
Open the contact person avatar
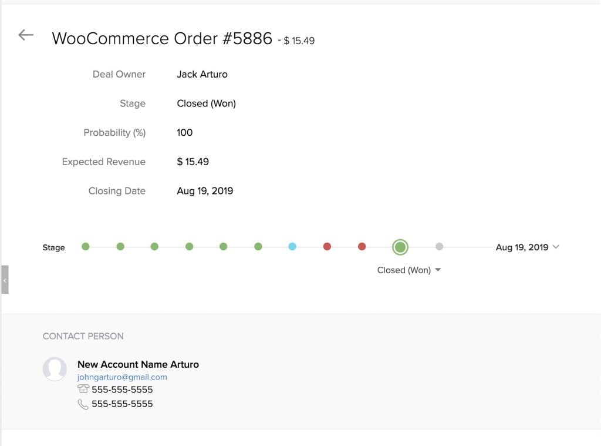[55, 369]
